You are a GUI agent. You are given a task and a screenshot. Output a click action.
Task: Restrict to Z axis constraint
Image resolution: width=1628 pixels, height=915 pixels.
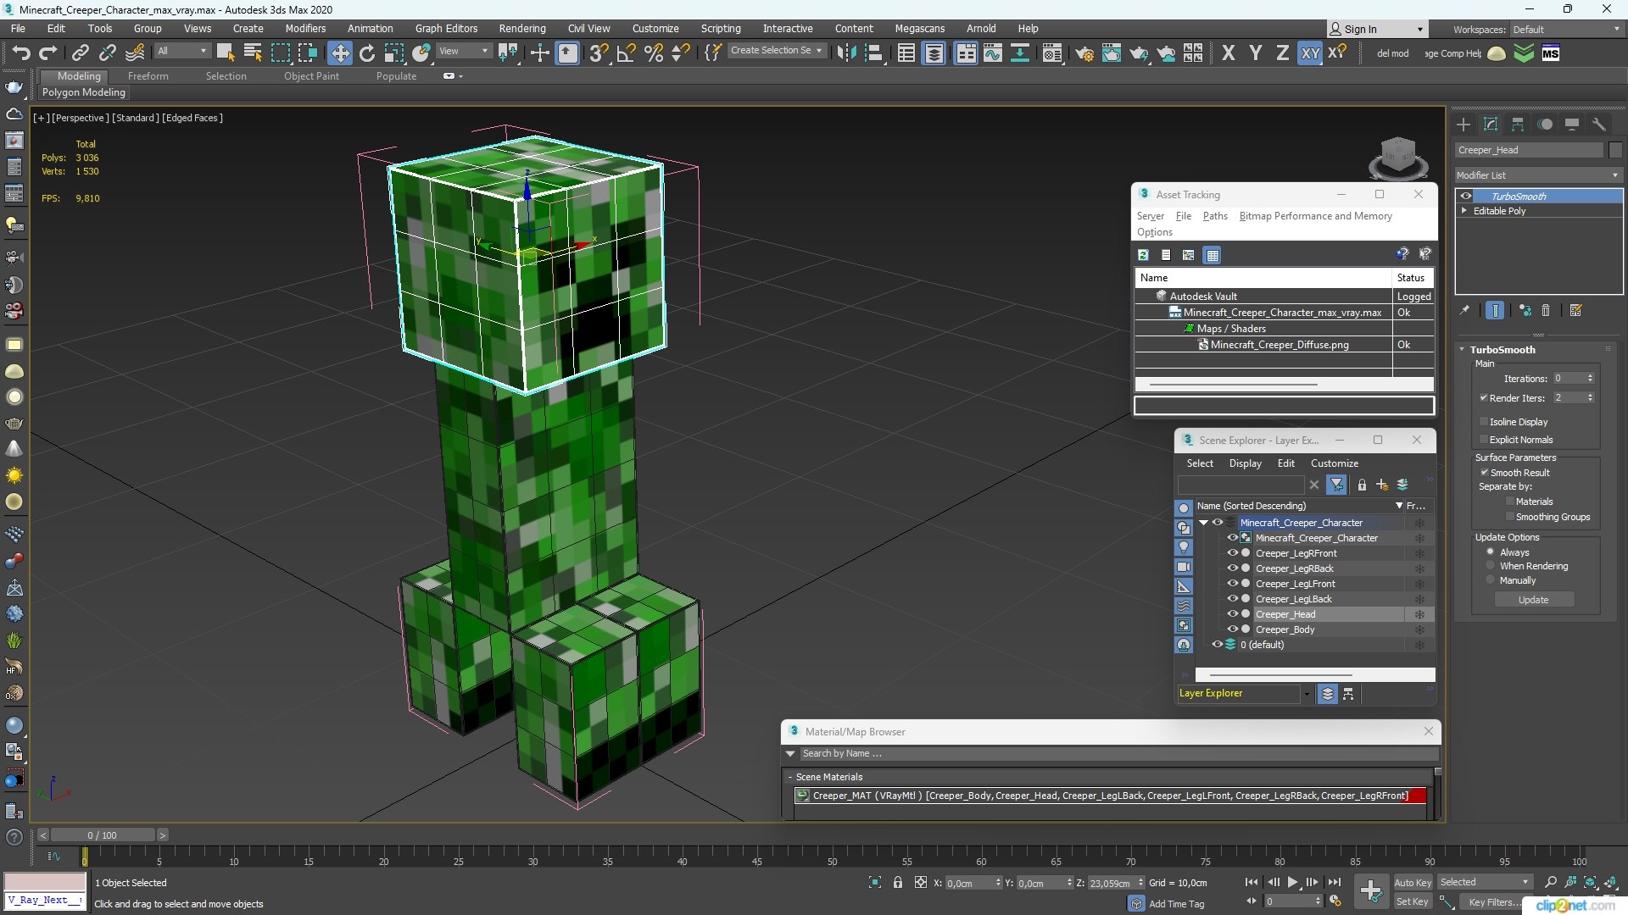point(1283,53)
